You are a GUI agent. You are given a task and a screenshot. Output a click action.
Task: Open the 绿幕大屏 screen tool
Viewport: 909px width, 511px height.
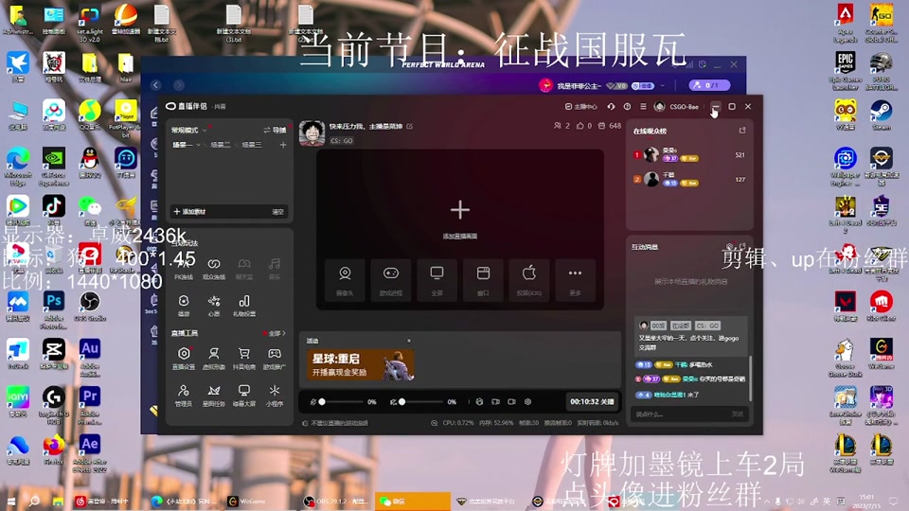point(244,396)
